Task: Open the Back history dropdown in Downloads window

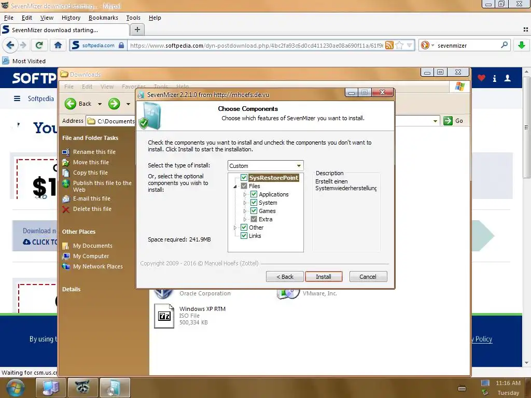Action: pos(100,104)
